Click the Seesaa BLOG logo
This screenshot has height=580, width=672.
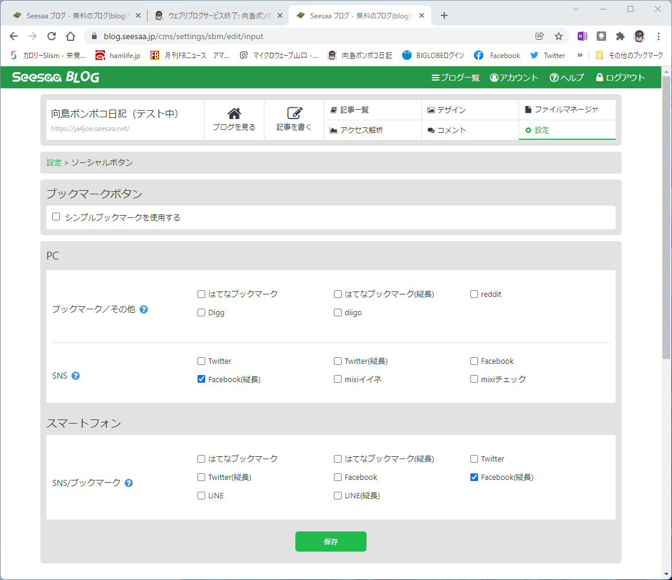(56, 77)
